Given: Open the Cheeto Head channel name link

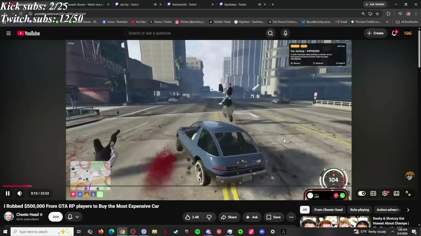Looking at the screenshot, I should coord(28,215).
